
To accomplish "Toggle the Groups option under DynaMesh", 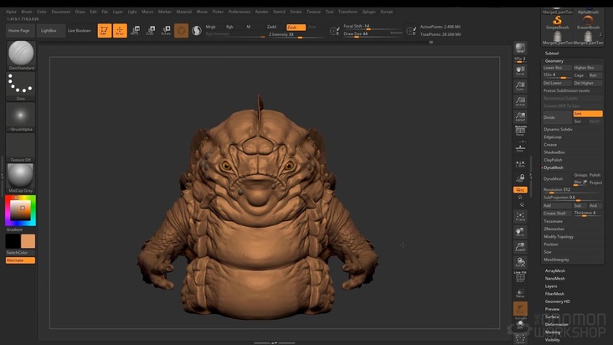I will (580, 175).
